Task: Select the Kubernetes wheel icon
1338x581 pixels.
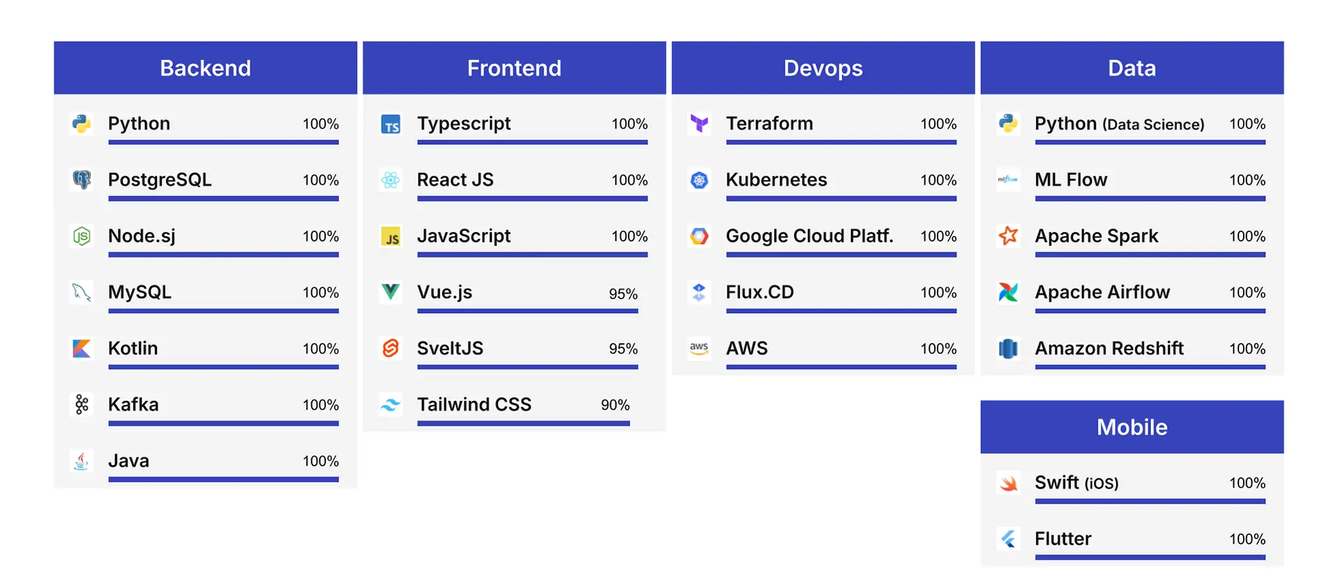Action: [x=699, y=180]
